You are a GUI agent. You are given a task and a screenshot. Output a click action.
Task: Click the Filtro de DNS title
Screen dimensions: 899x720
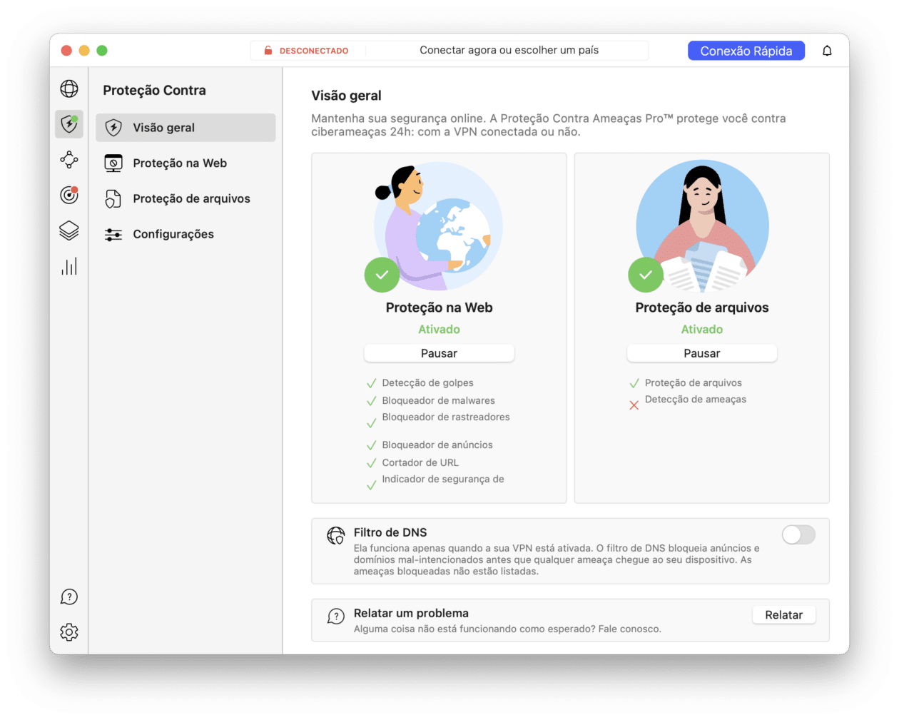[x=390, y=532]
